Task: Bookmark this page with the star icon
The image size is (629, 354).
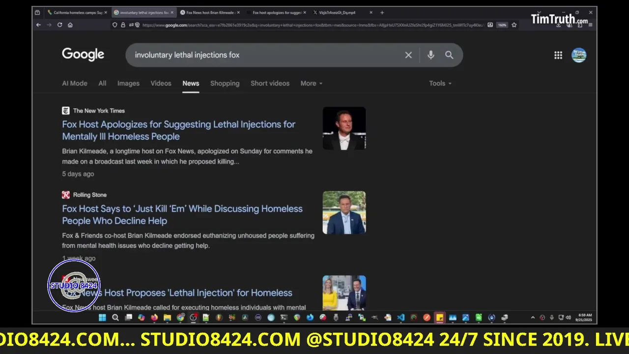Action: 514,25
